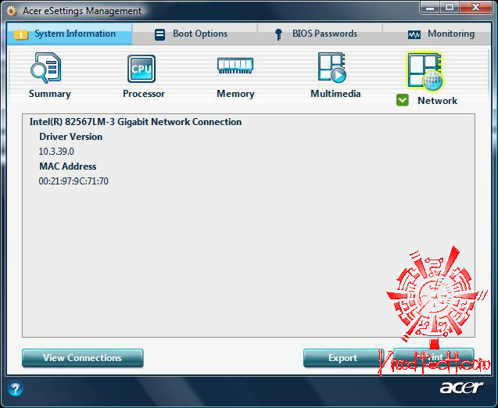This screenshot has height=408, width=498.
Task: Switch to the Boot Options tab
Action: tap(195, 34)
